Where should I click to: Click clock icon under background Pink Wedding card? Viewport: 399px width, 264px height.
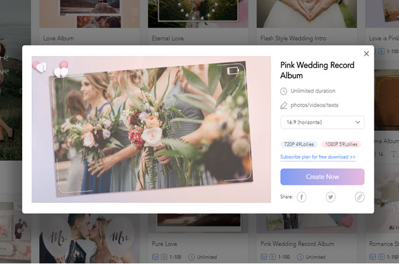300,257
